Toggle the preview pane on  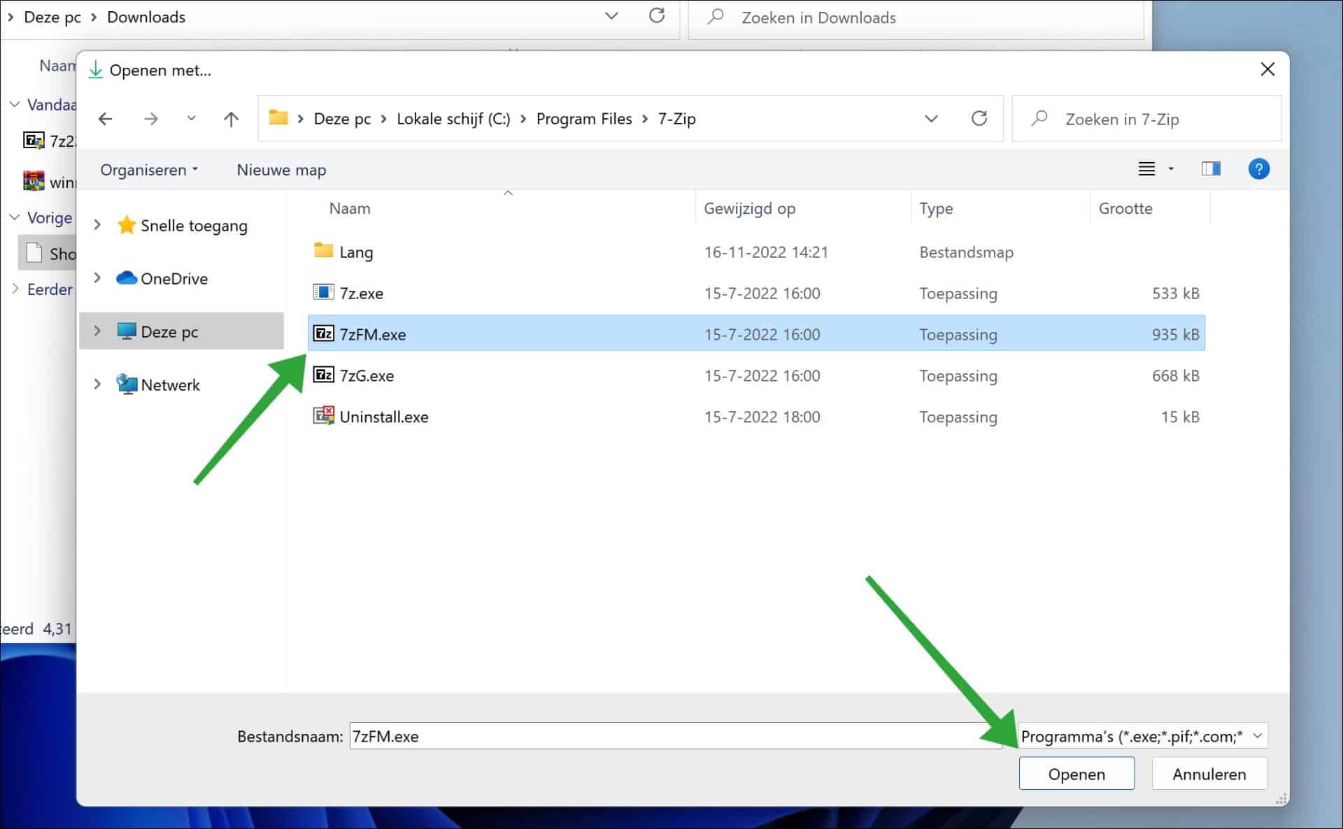pos(1211,168)
